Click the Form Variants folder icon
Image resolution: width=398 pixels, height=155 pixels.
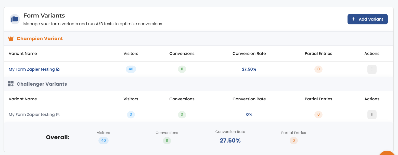click(x=15, y=19)
